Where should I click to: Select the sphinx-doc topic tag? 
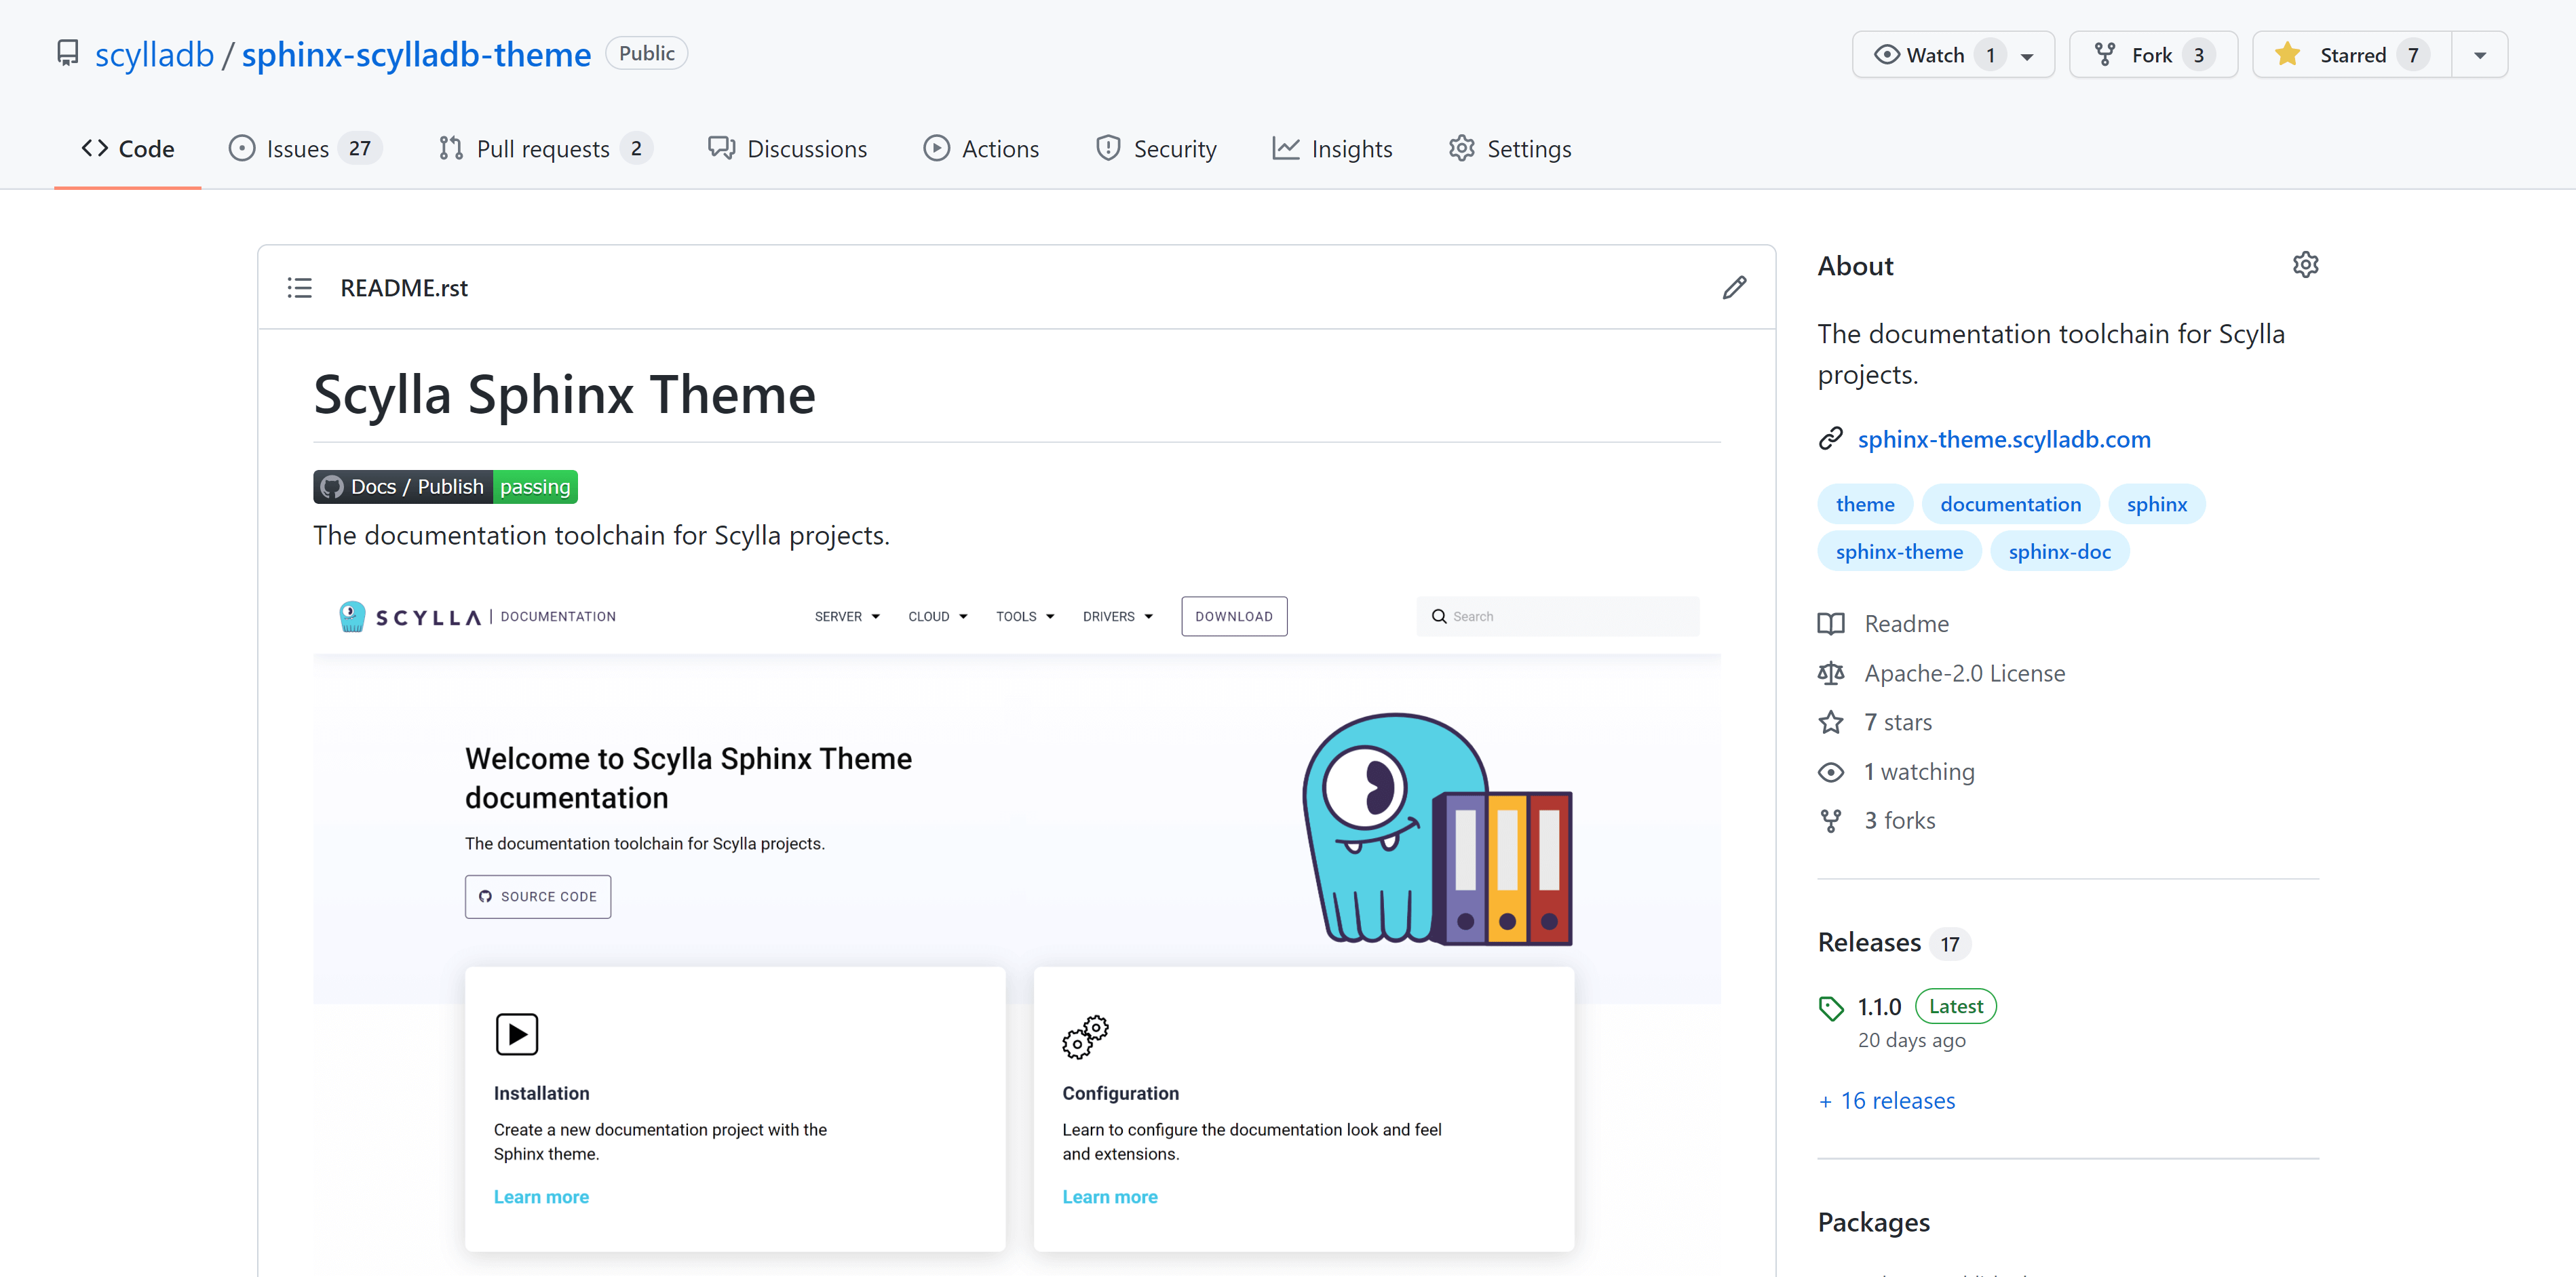point(2059,552)
